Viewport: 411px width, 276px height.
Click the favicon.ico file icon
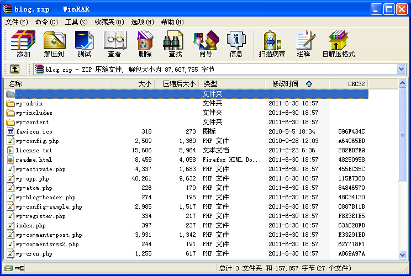[x=10, y=131]
